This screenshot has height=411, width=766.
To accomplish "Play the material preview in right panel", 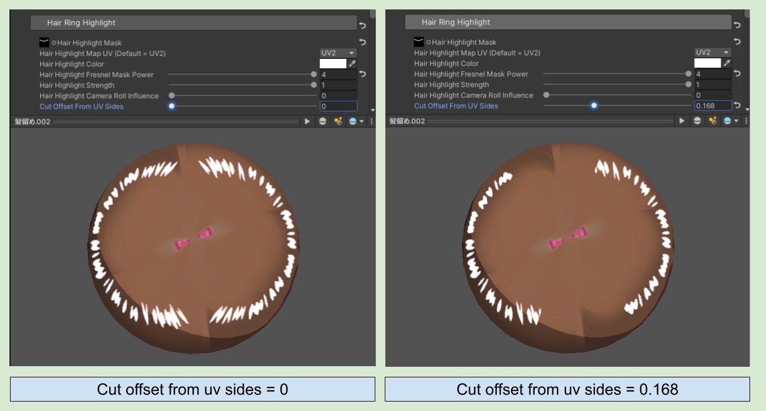I will 682,120.
